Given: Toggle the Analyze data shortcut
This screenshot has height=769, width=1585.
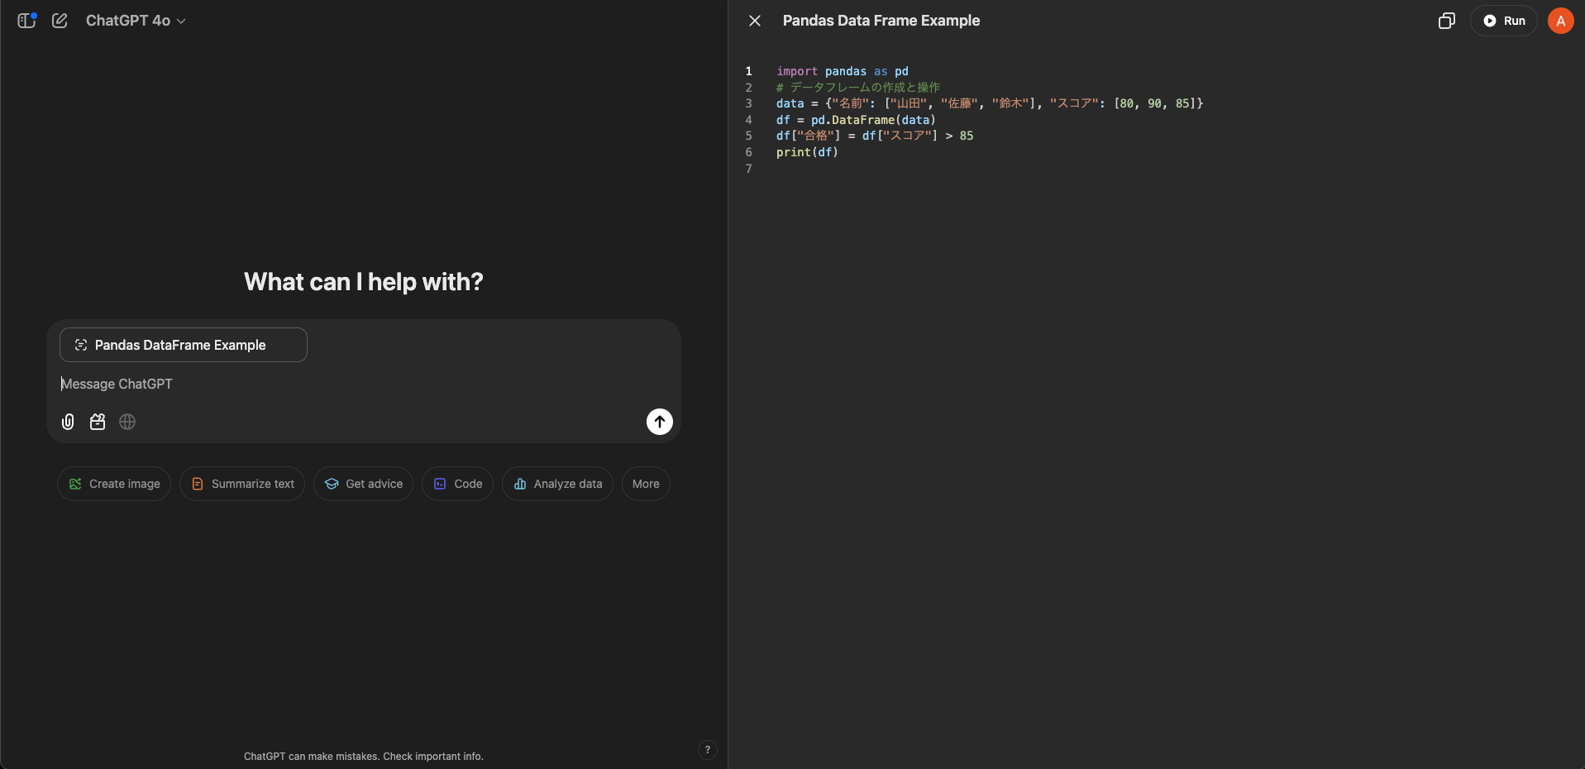Looking at the screenshot, I should [557, 484].
